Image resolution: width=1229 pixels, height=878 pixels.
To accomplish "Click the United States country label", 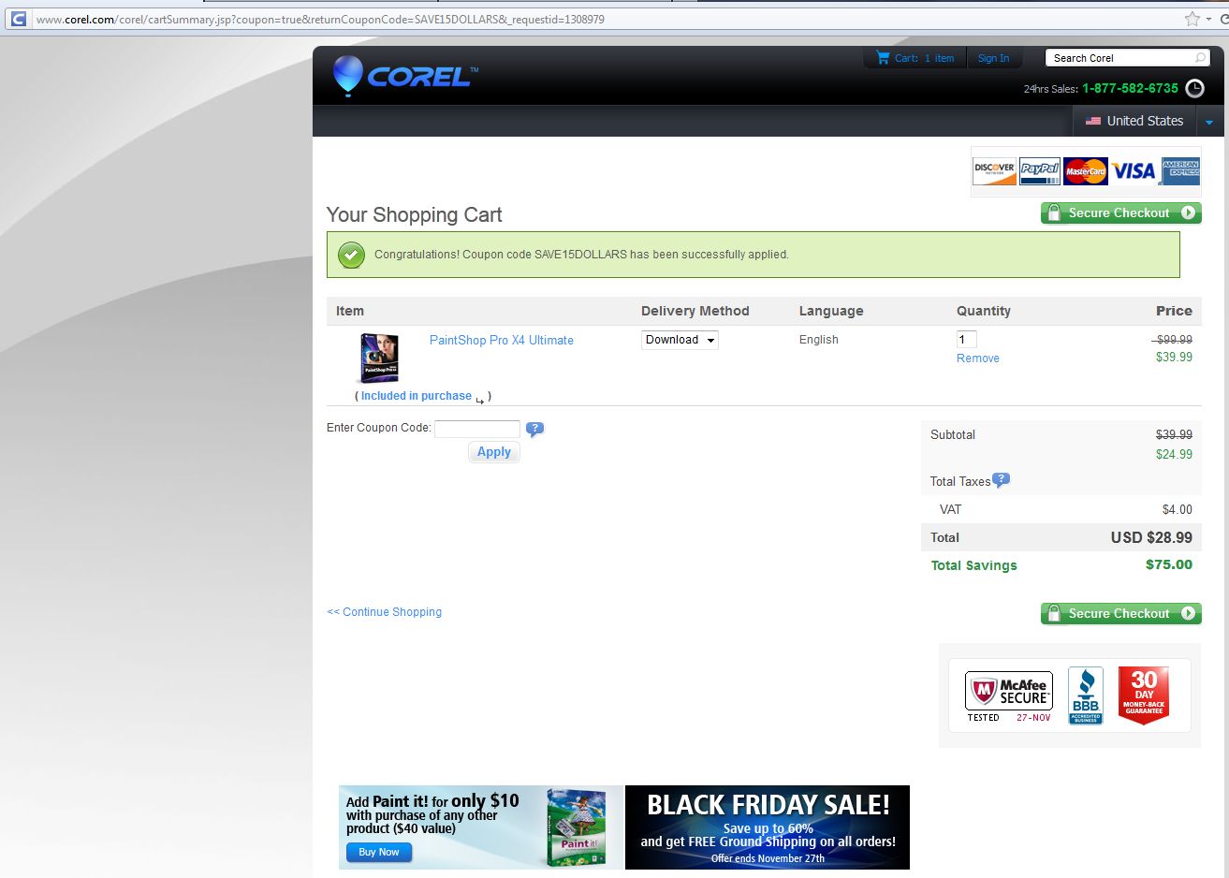I will pos(1145,121).
